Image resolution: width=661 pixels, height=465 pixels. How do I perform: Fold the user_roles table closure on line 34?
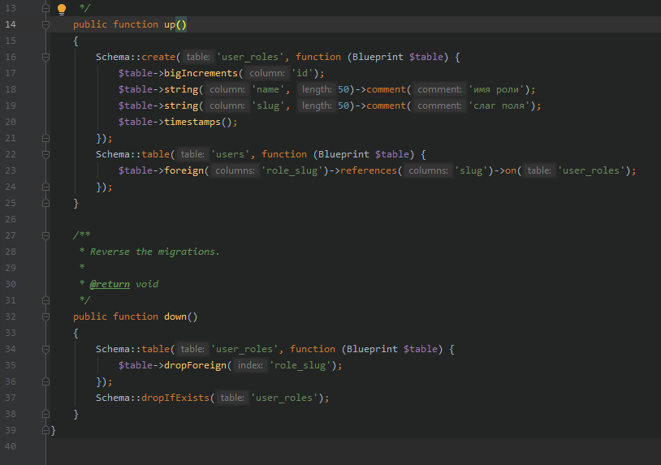tap(46, 349)
